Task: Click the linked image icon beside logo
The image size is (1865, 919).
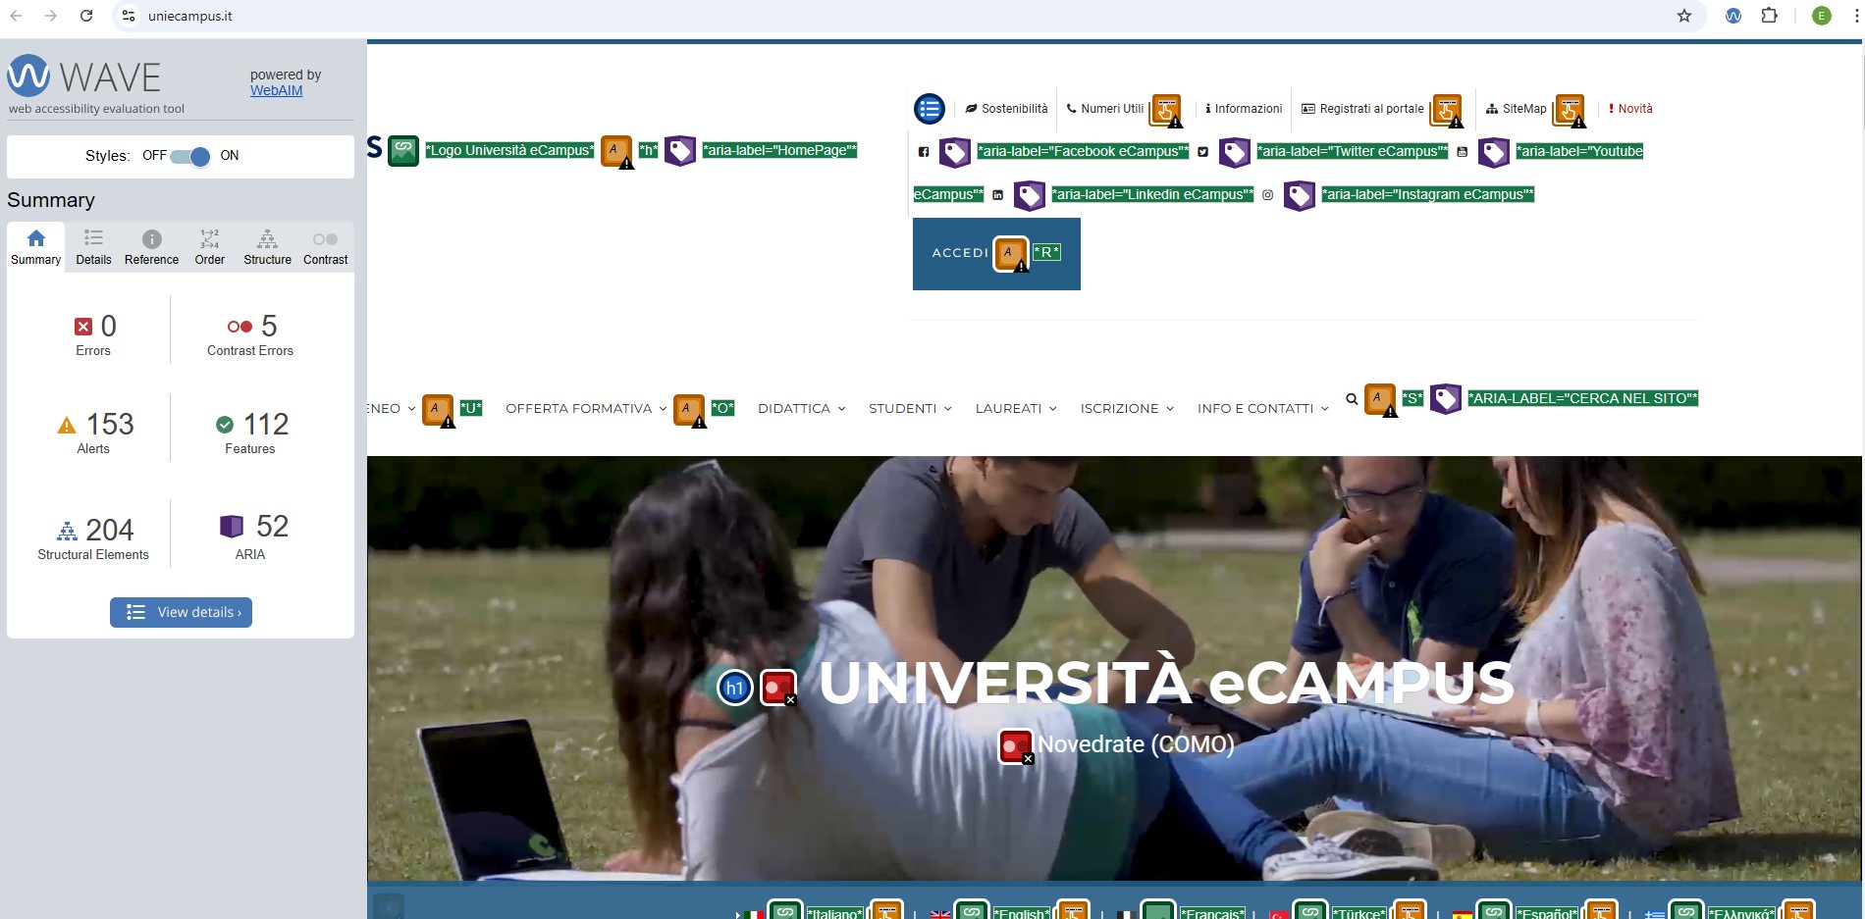Action: pyautogui.click(x=403, y=150)
